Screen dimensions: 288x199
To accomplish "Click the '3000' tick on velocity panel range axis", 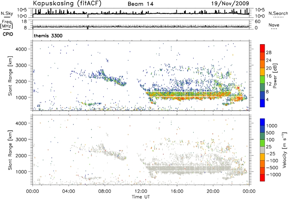I will pyautogui.click(x=21, y=139).
